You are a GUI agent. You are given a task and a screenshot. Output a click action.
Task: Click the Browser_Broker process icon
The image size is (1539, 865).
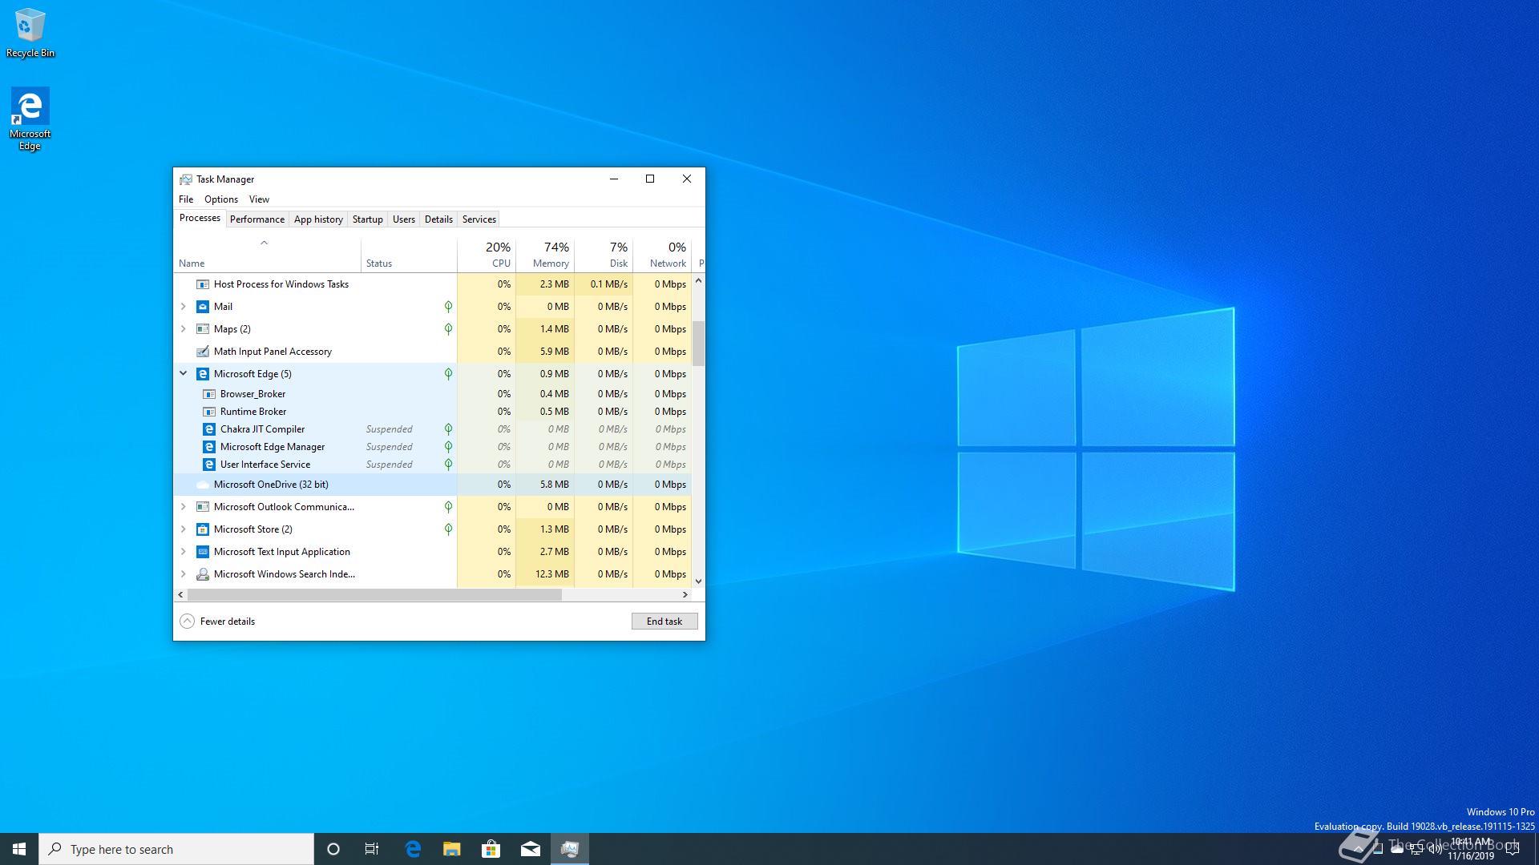[x=209, y=394]
